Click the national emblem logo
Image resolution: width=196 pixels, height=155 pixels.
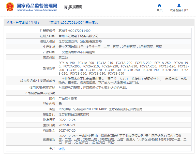pyautogui.click(x=10, y=7)
